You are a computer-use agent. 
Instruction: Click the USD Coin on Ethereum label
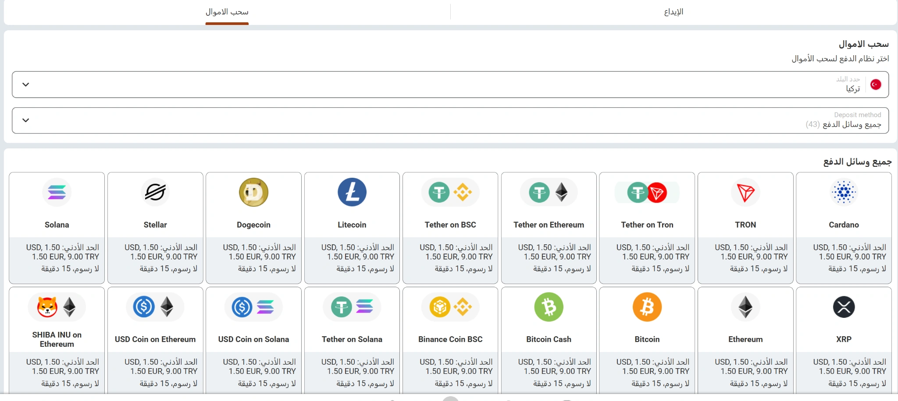[x=155, y=339]
